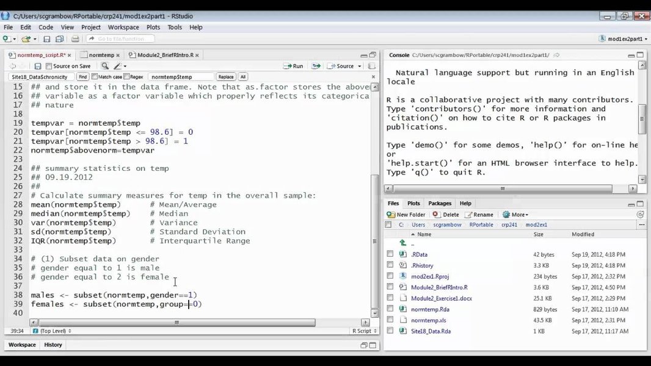Screen dimensions: 651x366
Task: Close the normtemp data tab
Action: click(x=118, y=55)
